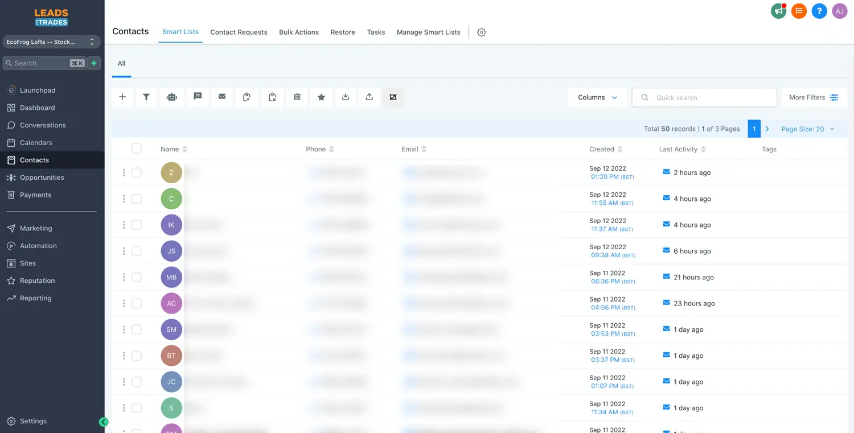Click the remove tag icon
This screenshot has width=854, height=433.
coord(272,97)
